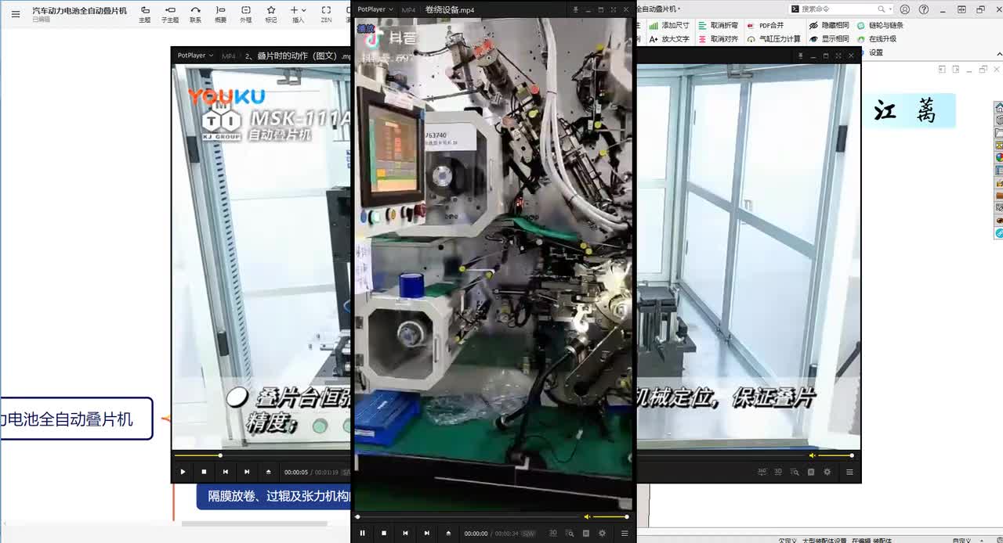Mute the back player volume
Image resolution: width=1003 pixels, height=543 pixels.
point(813,455)
